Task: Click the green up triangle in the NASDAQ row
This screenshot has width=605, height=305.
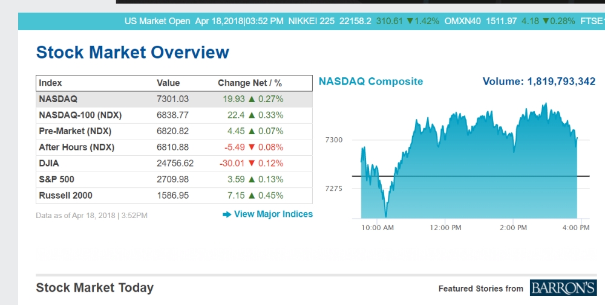Action: [x=252, y=99]
